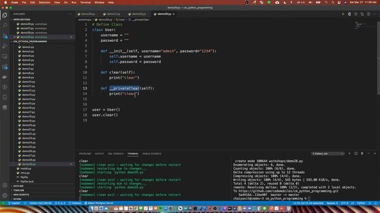The width and height of the screenshot is (380, 213).
Task: Open the Accounts icon in activity bar
Action: [x=5, y=185]
